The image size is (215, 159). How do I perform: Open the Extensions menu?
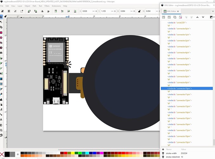coord(56,6)
